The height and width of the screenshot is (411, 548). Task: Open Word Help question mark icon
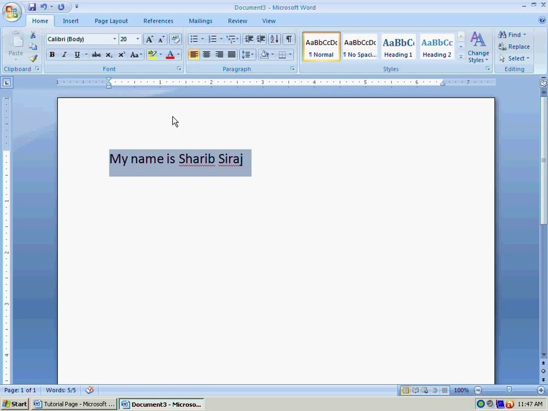tap(542, 21)
